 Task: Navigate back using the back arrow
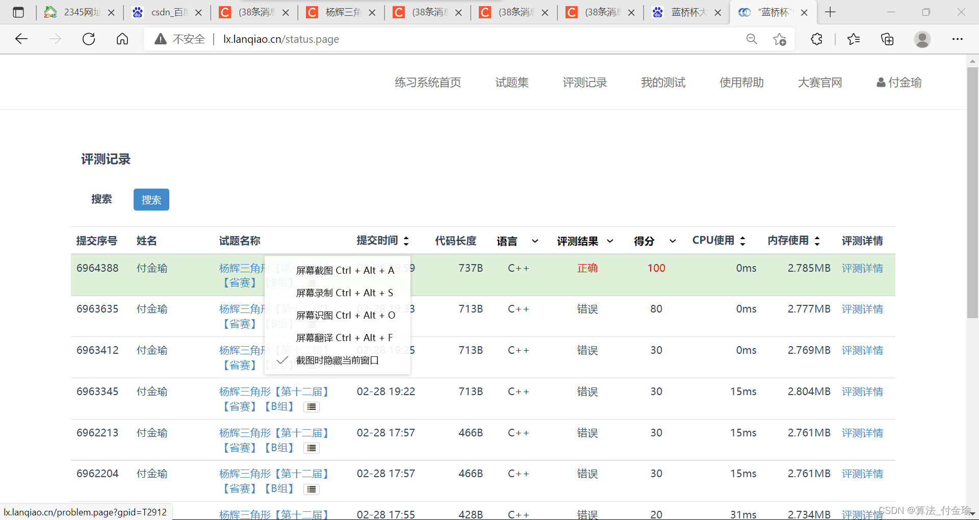pos(21,39)
